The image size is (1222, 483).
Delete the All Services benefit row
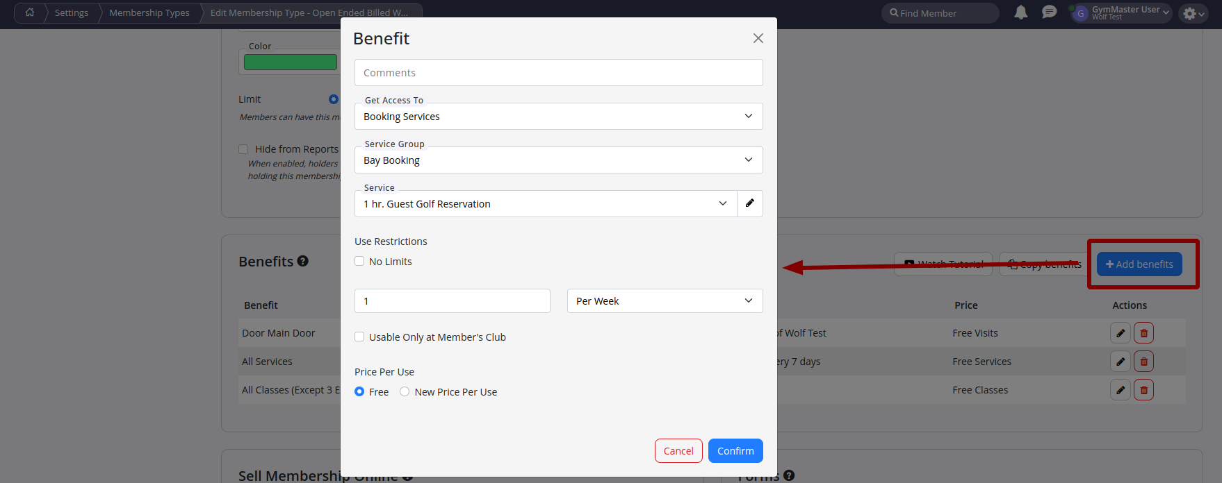click(x=1143, y=362)
